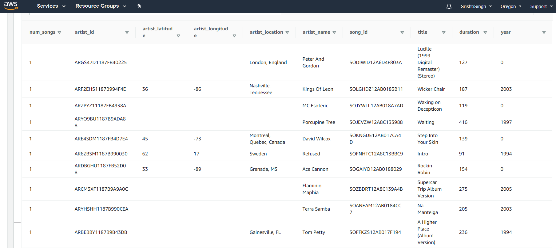Open the Services menu
The image size is (556, 248).
click(51, 6)
